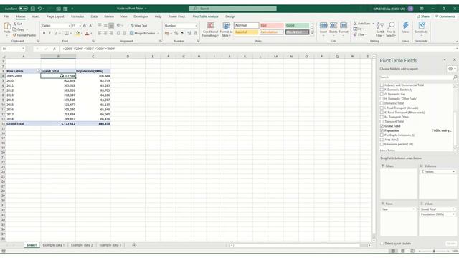Viewport: 459px width, 258px height.
Task: Select the Grand Total cell for 2010
Action: [x=58, y=81]
